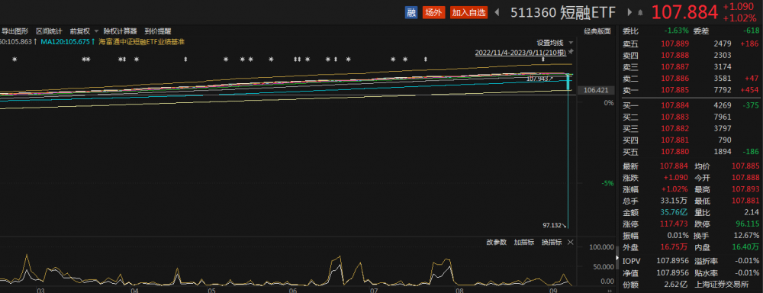Select 区间统计 range statistics tool

[x=49, y=31]
